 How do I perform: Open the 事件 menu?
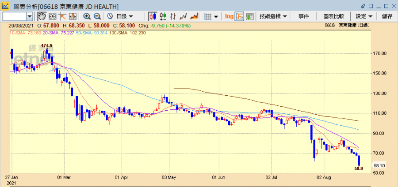(x=303, y=16)
